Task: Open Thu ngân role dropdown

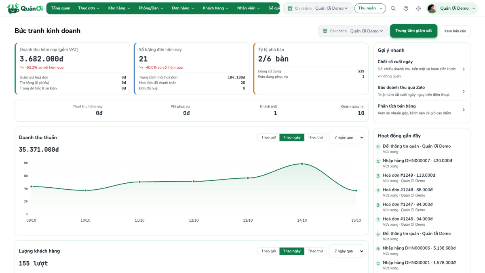Action: [x=370, y=8]
